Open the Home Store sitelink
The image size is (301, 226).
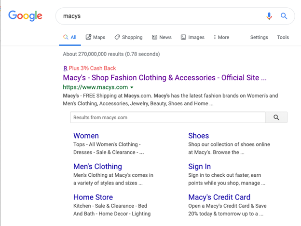point(93,197)
